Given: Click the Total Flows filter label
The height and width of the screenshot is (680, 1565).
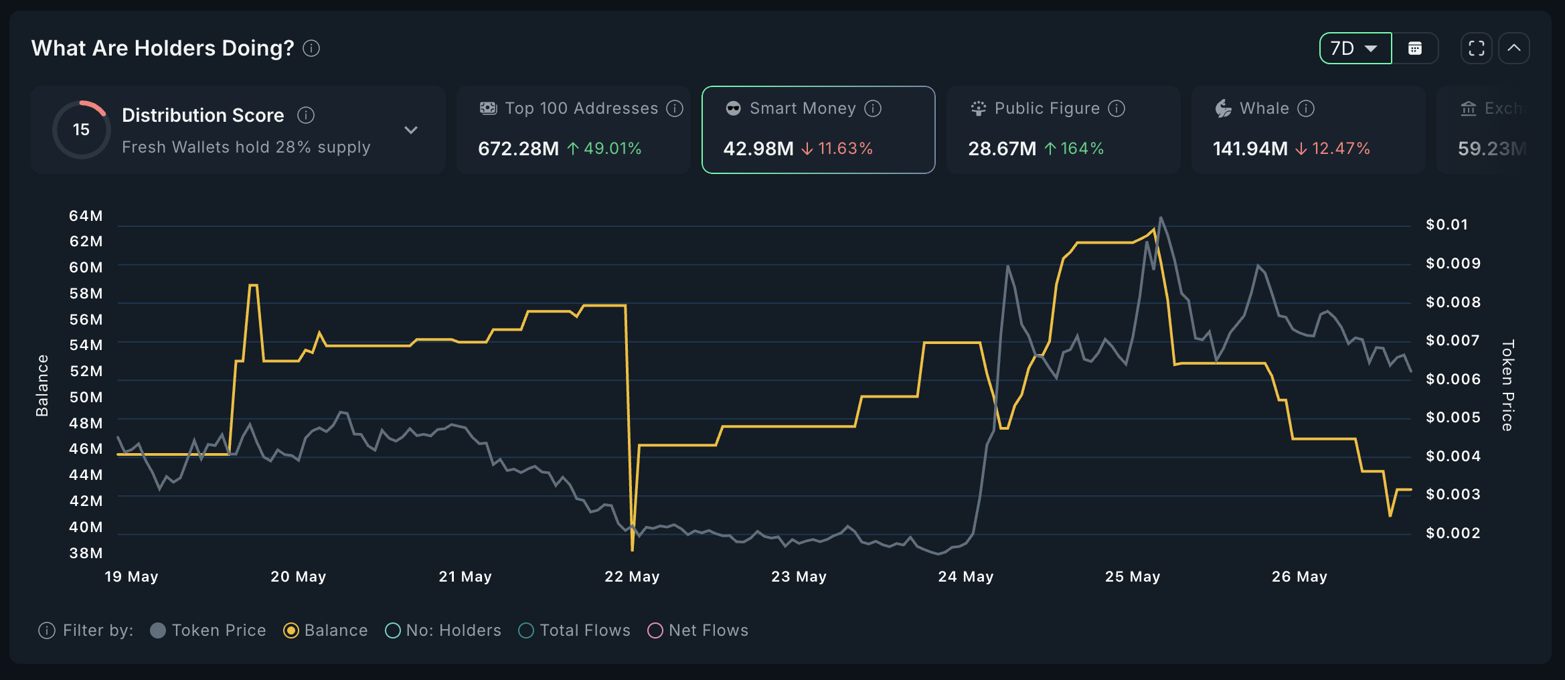Looking at the screenshot, I should 584,630.
